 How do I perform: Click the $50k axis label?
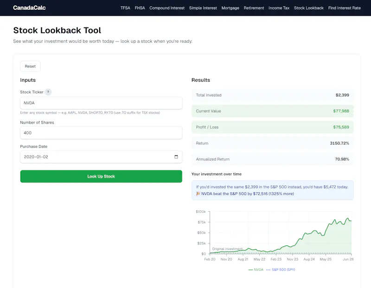pos(202,233)
